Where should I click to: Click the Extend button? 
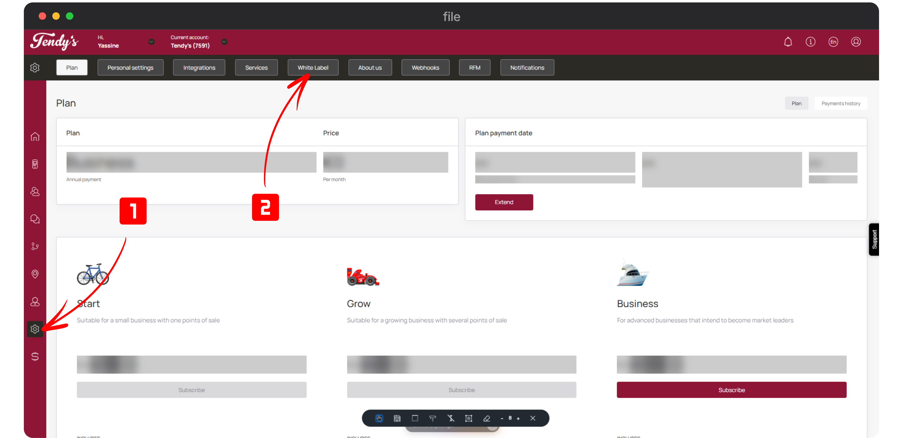point(504,202)
